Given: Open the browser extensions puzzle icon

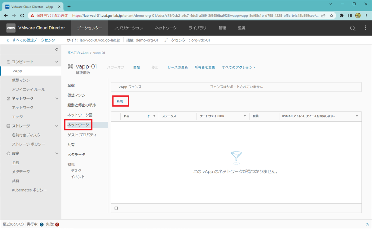Looking at the screenshot, I should 342,15.
